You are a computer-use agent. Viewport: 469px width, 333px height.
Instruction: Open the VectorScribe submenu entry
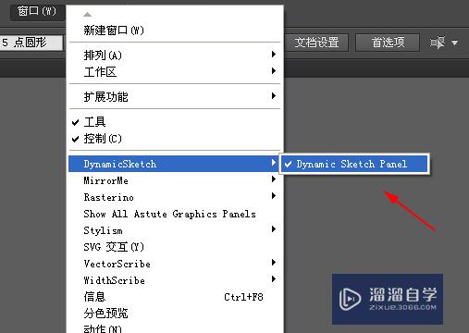175,264
